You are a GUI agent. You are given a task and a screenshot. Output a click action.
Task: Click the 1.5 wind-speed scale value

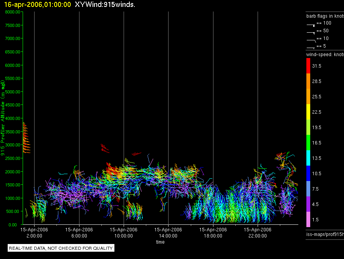point(315,220)
